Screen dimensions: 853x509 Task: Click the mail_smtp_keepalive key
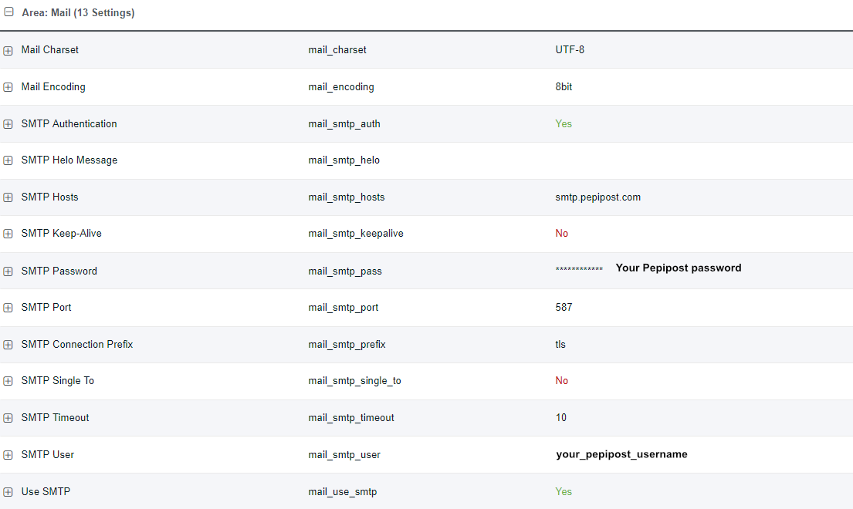coord(356,234)
